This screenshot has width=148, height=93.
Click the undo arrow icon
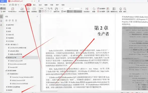click(x=18, y=5)
